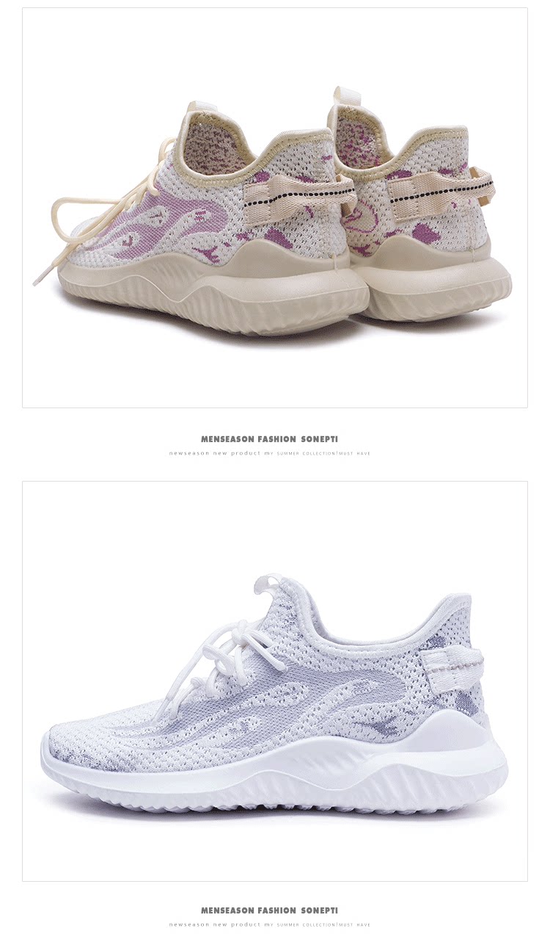Click the beige sole of the right rear shoe
The height and width of the screenshot is (942, 550).
point(436,283)
